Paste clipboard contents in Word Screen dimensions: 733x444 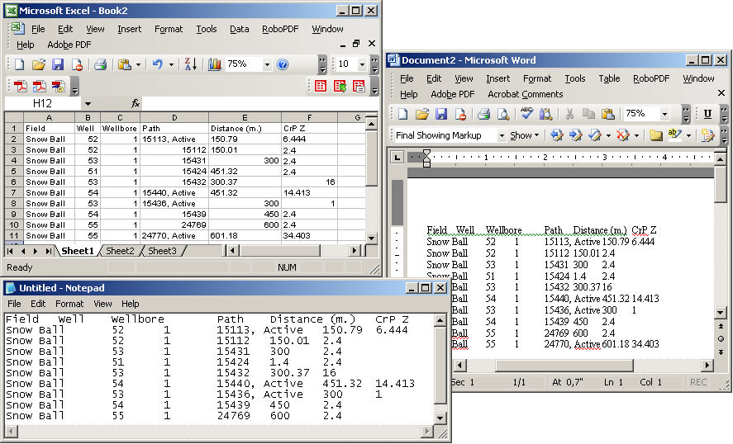click(x=607, y=114)
